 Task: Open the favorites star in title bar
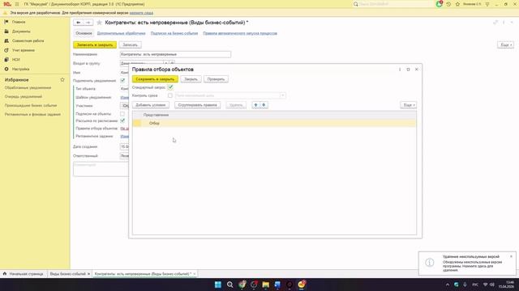tap(457, 4)
